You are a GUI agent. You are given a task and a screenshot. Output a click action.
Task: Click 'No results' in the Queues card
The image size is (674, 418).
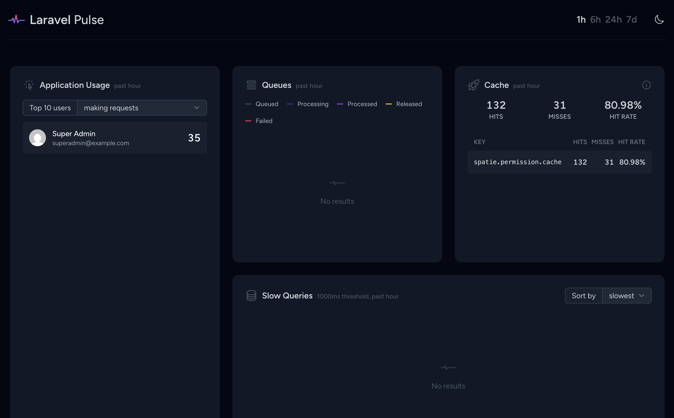click(337, 201)
